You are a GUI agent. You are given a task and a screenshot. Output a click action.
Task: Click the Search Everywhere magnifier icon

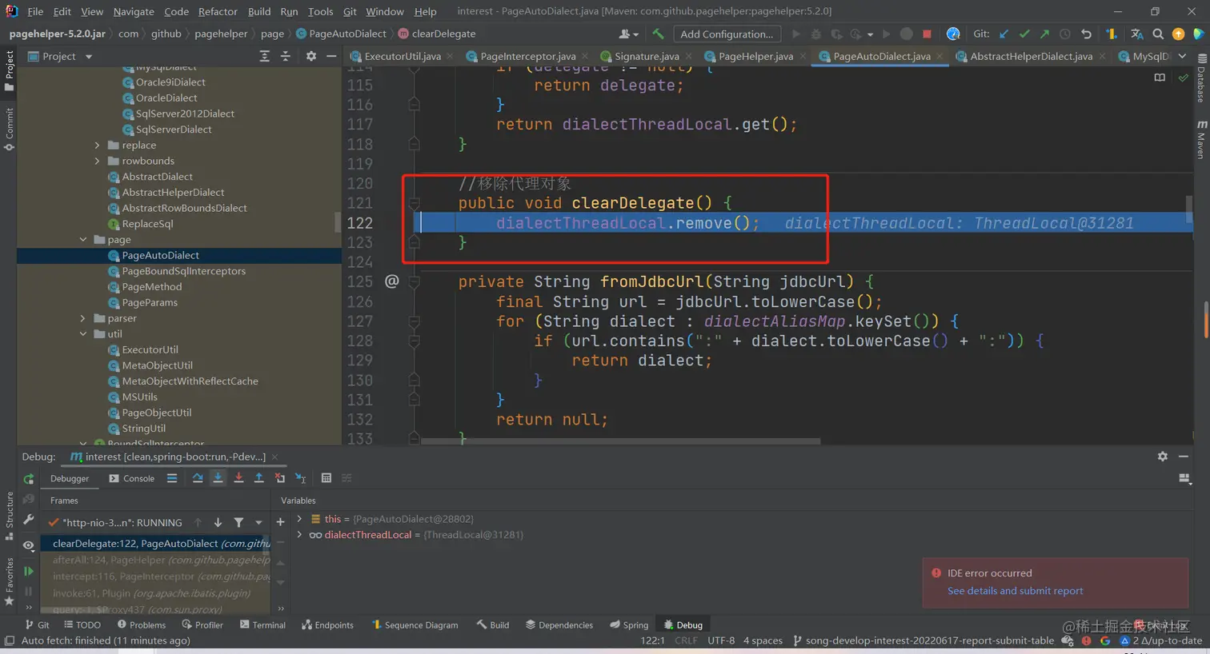pyautogui.click(x=1158, y=34)
